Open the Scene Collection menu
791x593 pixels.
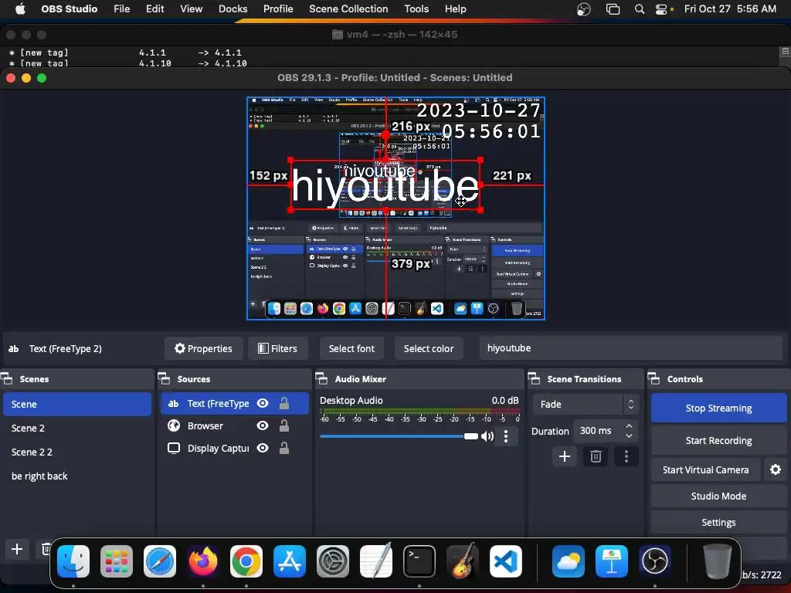coord(348,9)
